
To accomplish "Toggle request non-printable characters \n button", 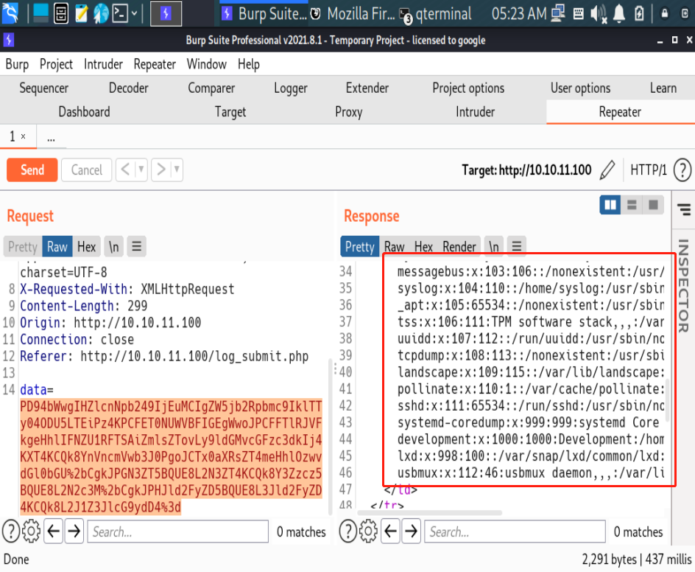I will point(114,247).
